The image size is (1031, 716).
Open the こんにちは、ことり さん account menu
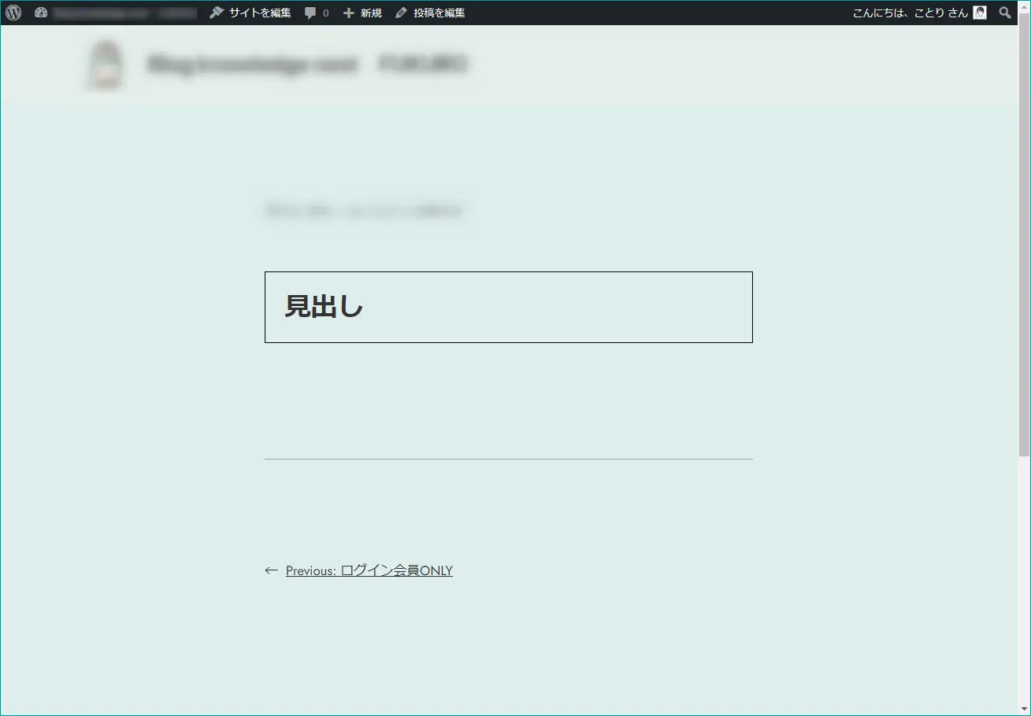[910, 13]
